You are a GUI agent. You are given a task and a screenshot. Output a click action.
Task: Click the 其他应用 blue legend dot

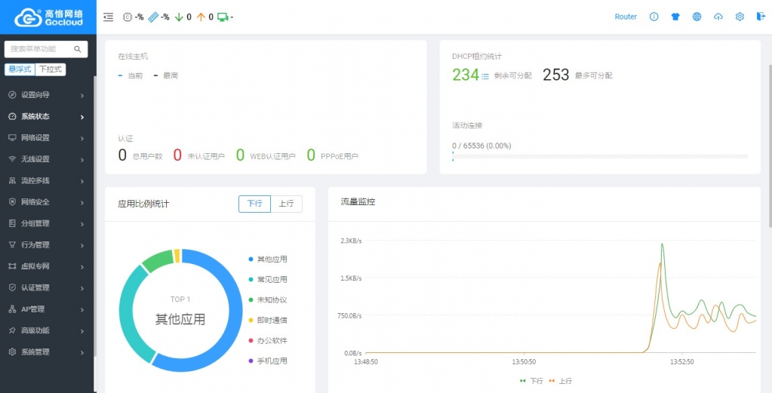tap(251, 259)
